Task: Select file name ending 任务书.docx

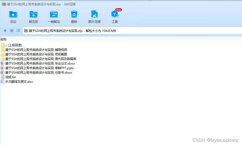Action: pyautogui.click(x=39, y=72)
